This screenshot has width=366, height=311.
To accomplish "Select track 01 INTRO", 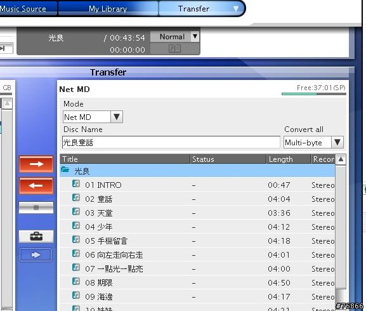I will point(197,185).
